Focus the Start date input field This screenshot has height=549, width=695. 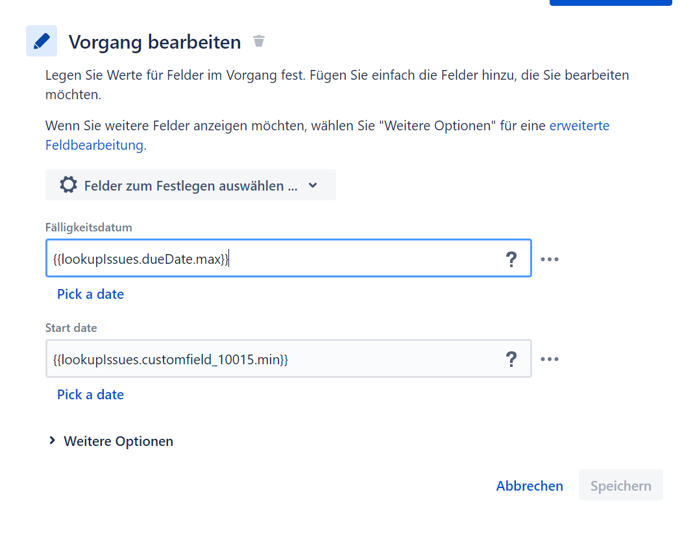click(x=289, y=359)
